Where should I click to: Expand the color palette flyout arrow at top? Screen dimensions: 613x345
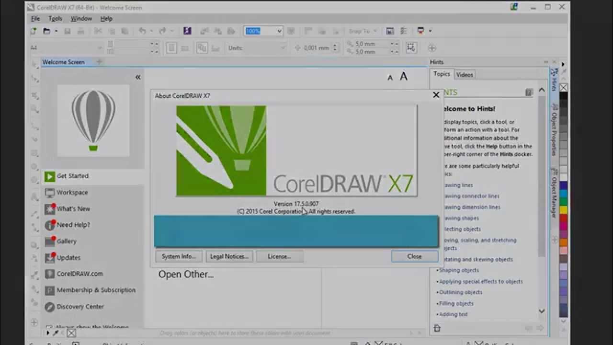(x=563, y=64)
